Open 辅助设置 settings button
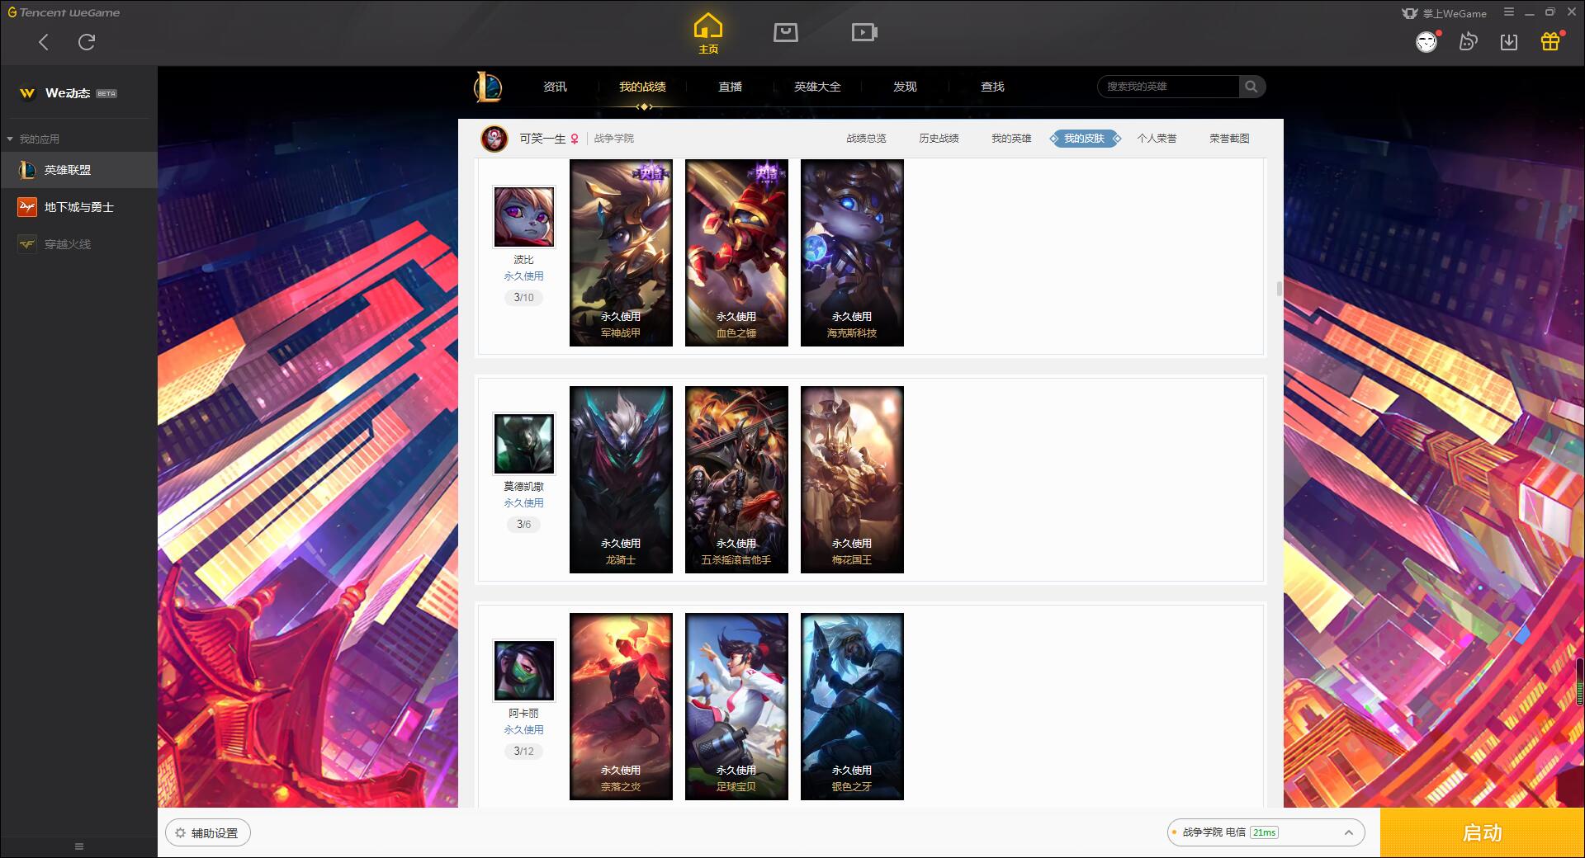The image size is (1585, 858). 208,833
